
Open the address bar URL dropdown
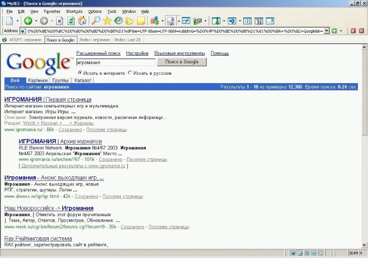(327, 31)
